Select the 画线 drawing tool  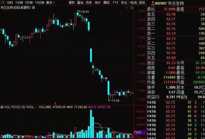[x=107, y=3]
